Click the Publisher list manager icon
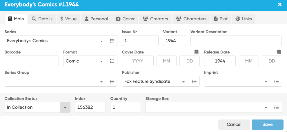The height and width of the screenshot is (132, 287). [194, 81]
